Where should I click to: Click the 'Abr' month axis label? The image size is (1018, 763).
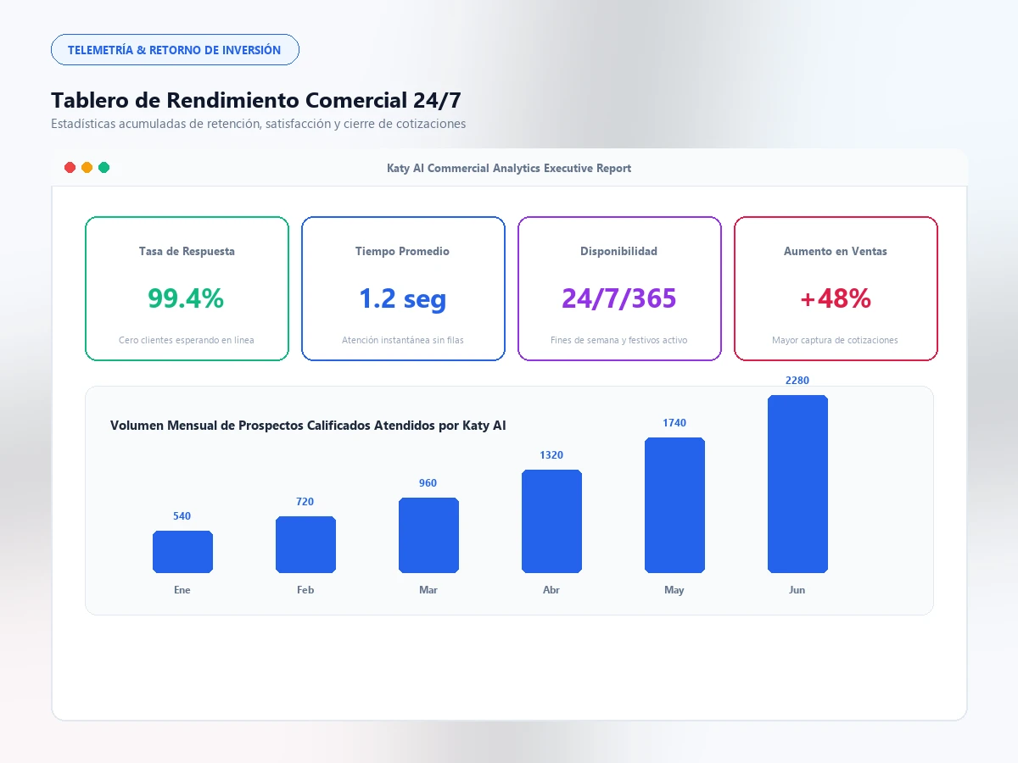pyautogui.click(x=551, y=590)
